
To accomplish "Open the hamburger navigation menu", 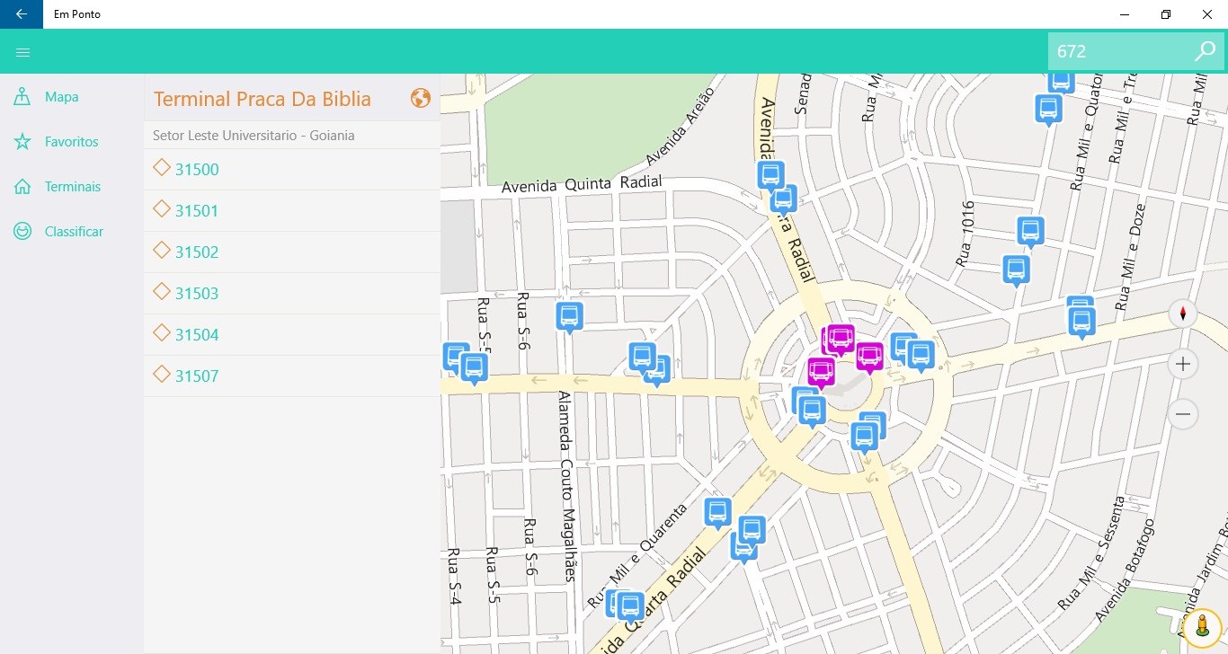I will 23,52.
